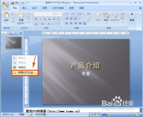Open the 视图 ribbon tab

tap(82, 8)
